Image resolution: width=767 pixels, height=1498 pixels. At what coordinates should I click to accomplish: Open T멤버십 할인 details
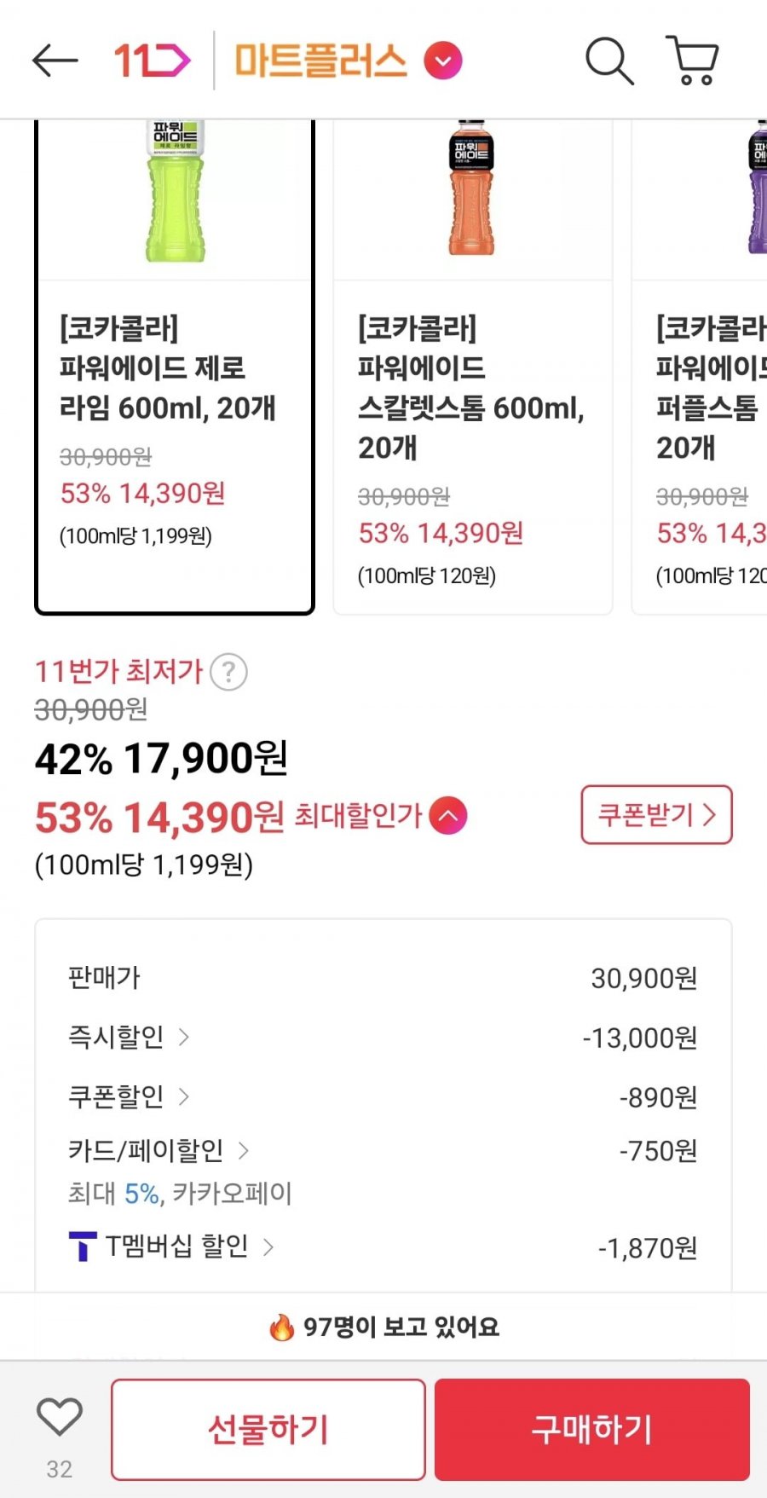click(x=187, y=1246)
